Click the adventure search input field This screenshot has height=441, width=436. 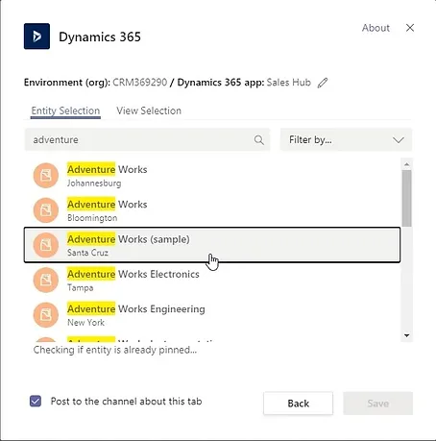[x=148, y=140]
